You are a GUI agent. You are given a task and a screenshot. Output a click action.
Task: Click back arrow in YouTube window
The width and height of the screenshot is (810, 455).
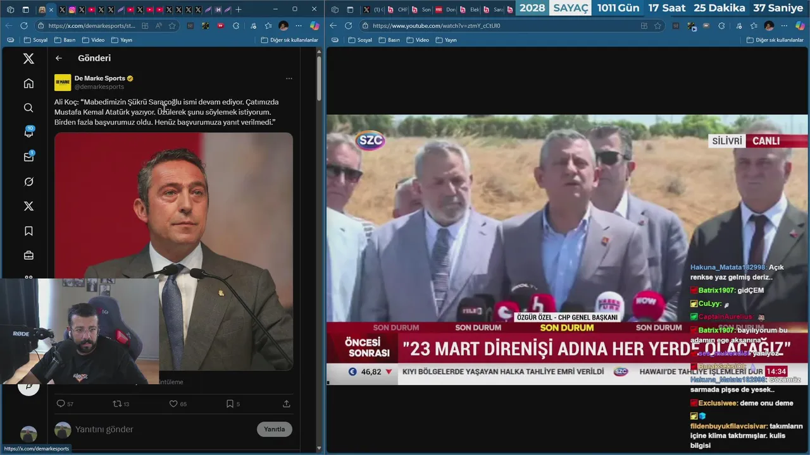(333, 26)
